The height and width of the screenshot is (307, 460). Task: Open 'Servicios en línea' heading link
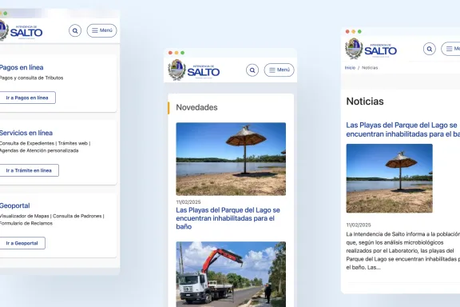point(26,133)
